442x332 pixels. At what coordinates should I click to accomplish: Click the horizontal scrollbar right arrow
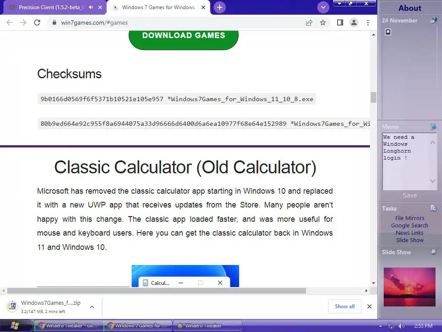pos(366,290)
